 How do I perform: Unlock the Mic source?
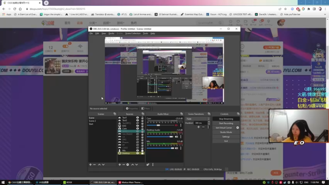tap(142, 150)
